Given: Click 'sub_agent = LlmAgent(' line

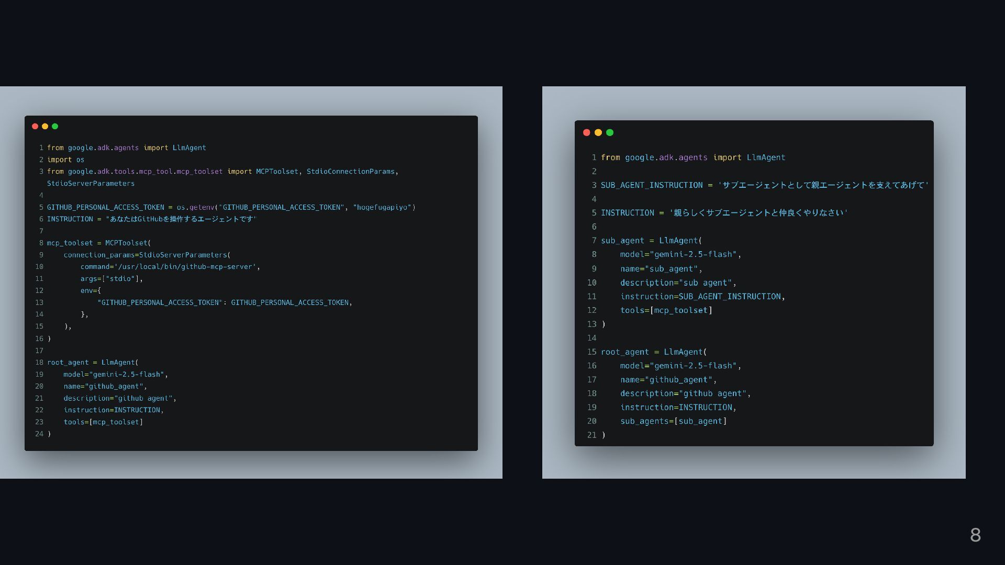Looking at the screenshot, I should coord(651,241).
